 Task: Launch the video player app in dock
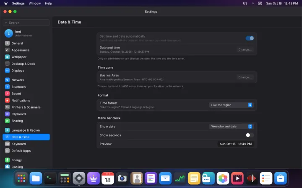point(237,178)
